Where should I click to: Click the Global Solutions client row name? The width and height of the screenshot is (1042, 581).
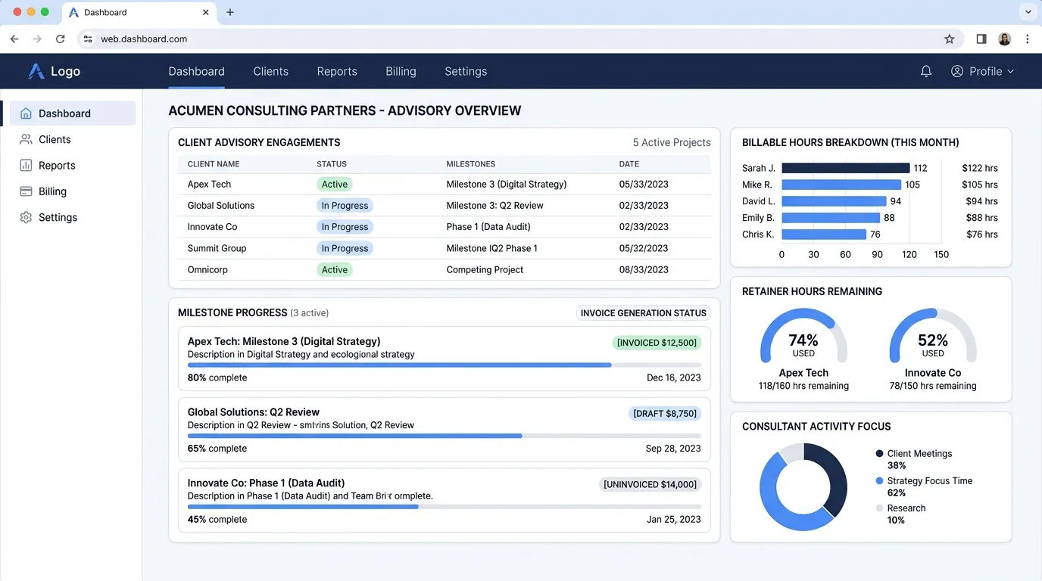point(221,206)
